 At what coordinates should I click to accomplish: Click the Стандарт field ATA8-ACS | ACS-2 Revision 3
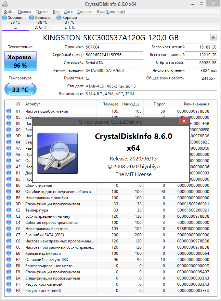(151, 86)
